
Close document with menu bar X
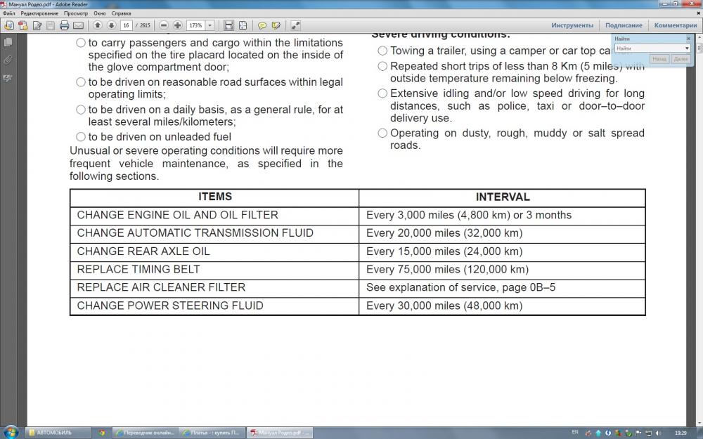[x=699, y=13]
